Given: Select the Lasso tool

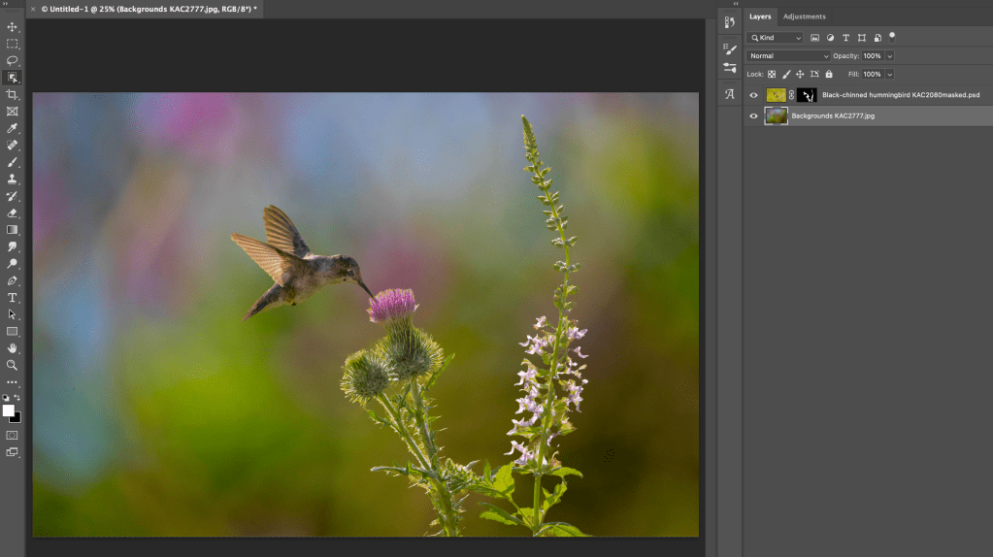Looking at the screenshot, I should [13, 60].
